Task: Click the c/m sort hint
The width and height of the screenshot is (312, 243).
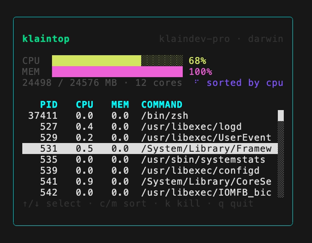Action: point(123,204)
